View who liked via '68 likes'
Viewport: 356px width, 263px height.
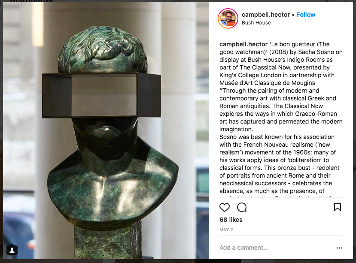pyautogui.click(x=231, y=220)
